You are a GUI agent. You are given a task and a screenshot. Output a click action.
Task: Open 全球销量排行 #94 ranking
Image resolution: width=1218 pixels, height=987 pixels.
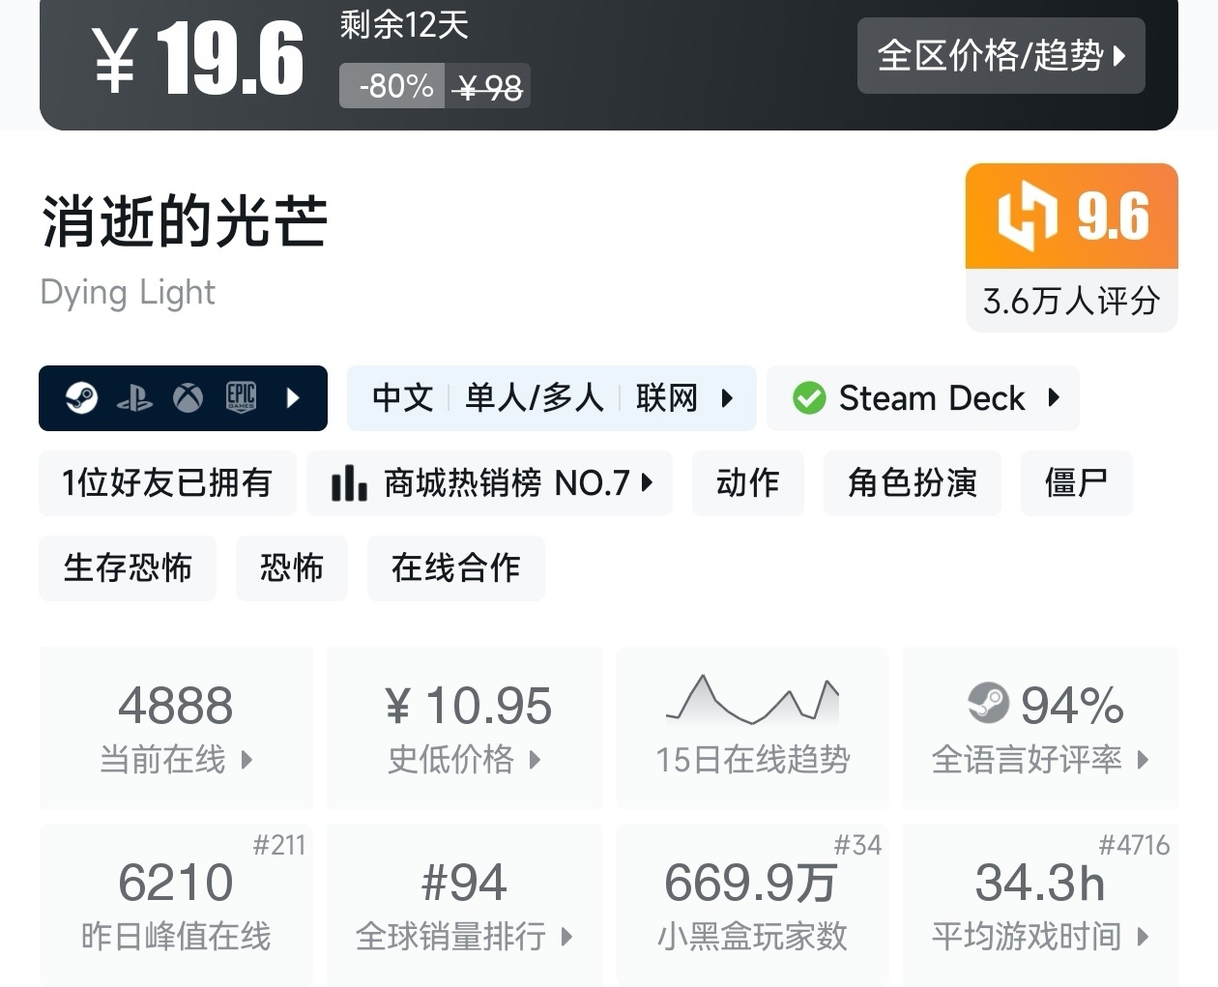[x=464, y=904]
